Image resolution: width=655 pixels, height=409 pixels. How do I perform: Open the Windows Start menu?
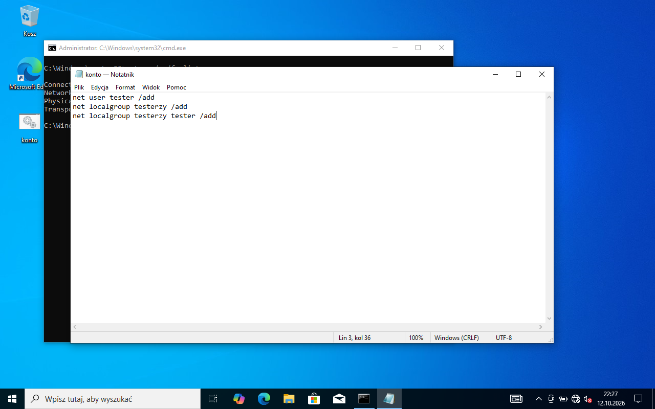pyautogui.click(x=12, y=399)
